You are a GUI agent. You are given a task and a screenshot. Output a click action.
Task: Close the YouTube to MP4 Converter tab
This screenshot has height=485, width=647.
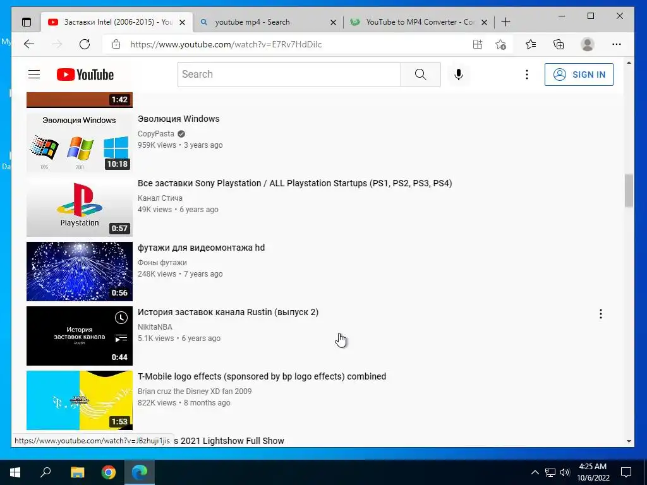pyautogui.click(x=485, y=22)
